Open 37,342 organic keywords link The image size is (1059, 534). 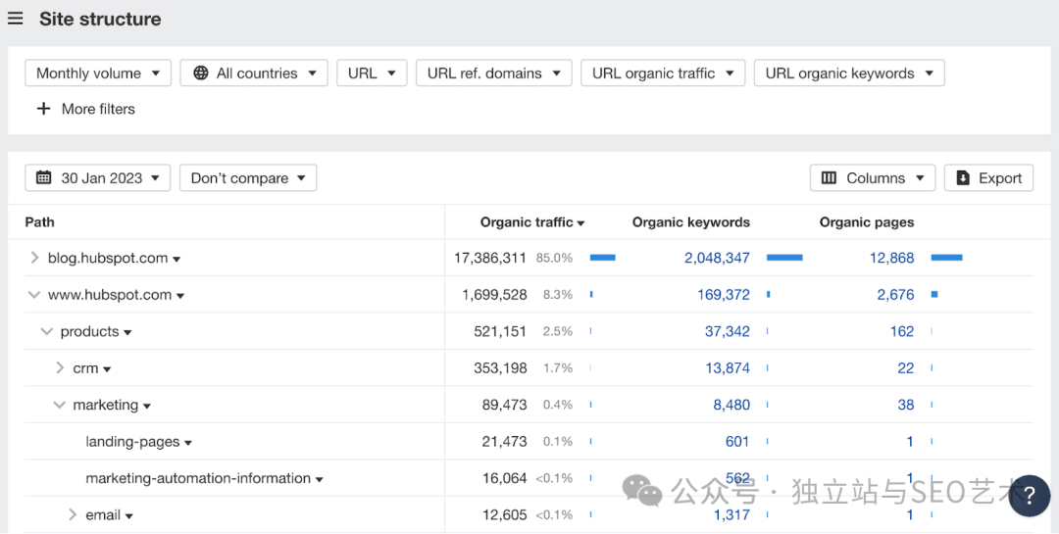(727, 331)
